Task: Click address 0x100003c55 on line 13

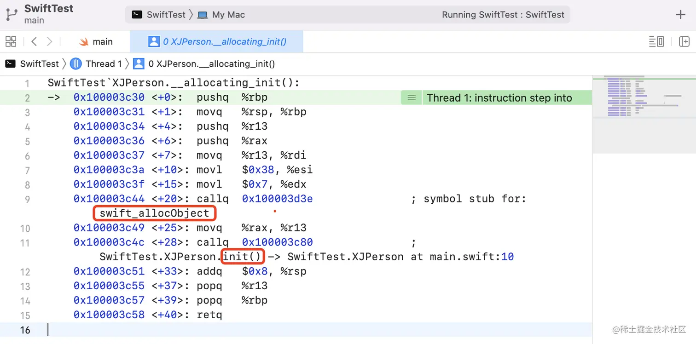Action: 109,286
